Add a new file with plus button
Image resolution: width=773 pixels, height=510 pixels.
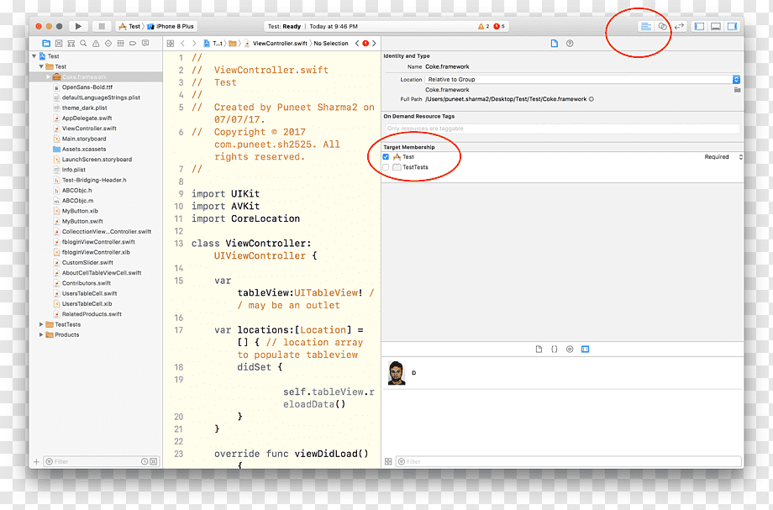pyautogui.click(x=36, y=462)
